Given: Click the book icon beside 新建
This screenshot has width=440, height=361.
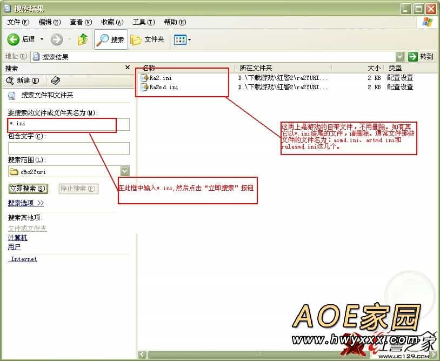Looking at the screenshot, I should tap(56, 81).
